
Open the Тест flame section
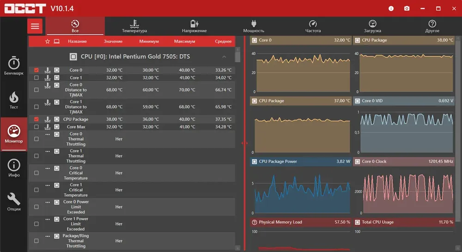(x=14, y=100)
